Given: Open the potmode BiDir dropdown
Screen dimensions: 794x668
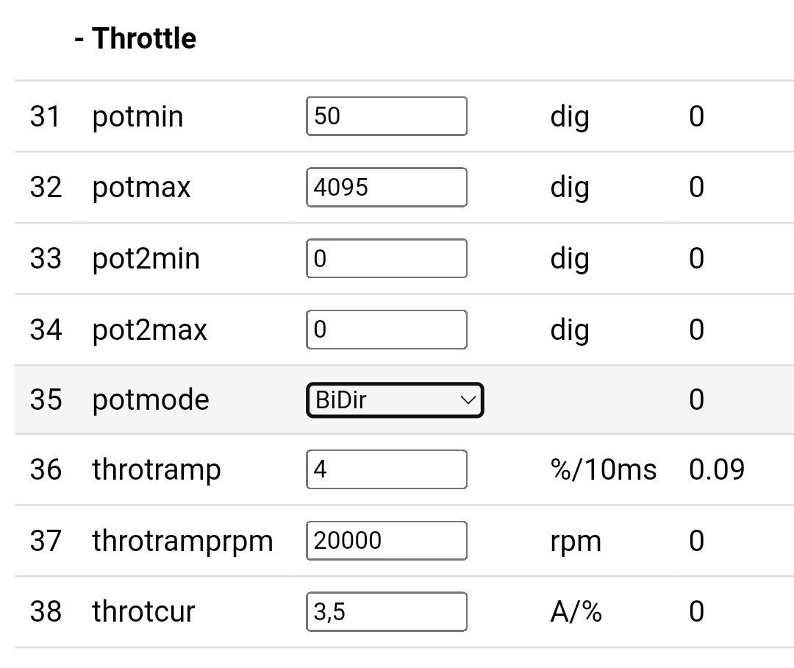Looking at the screenshot, I should click(x=395, y=400).
